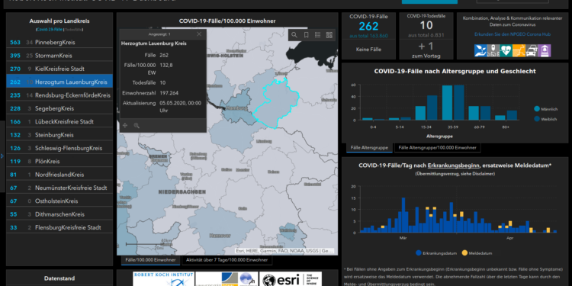Viewport: 572px width, 286px height.
Task: Open the map search tool
Action: click(x=294, y=35)
